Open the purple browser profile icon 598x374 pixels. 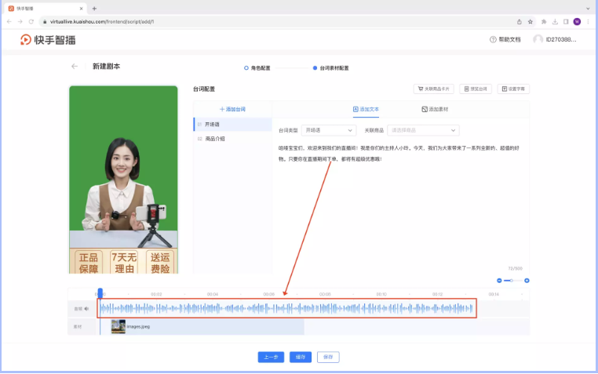(x=577, y=22)
